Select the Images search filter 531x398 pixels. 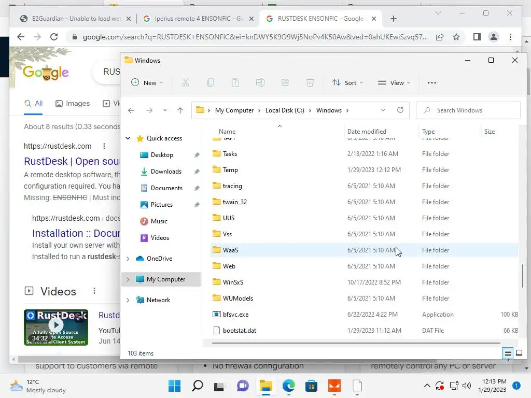[73, 103]
